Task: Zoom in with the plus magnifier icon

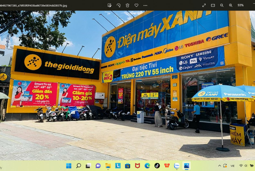Action: pos(231,5)
